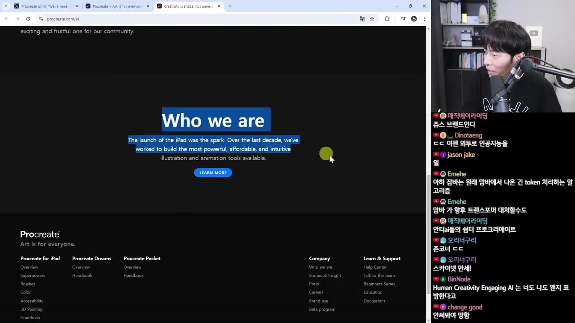Minimize the Chrome window

397,6
